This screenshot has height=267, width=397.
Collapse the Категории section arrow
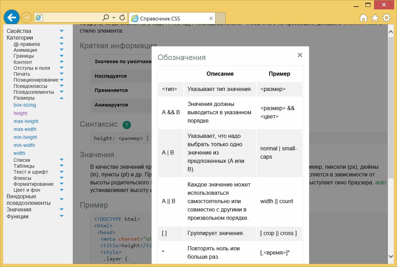pos(62,38)
